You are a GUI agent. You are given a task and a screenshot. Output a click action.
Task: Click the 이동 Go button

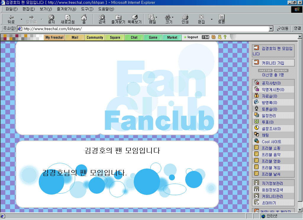click(283, 29)
